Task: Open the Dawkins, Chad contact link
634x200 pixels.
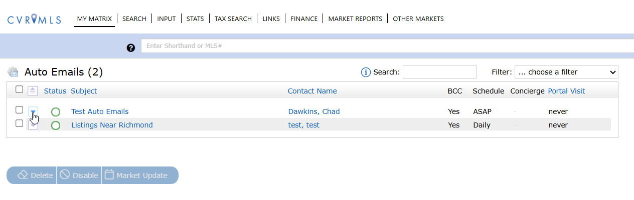Action: coord(313,111)
